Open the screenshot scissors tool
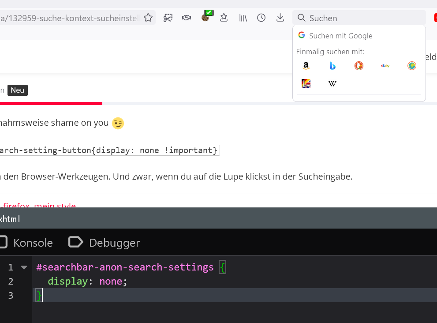The width and height of the screenshot is (437, 323). 168,18
